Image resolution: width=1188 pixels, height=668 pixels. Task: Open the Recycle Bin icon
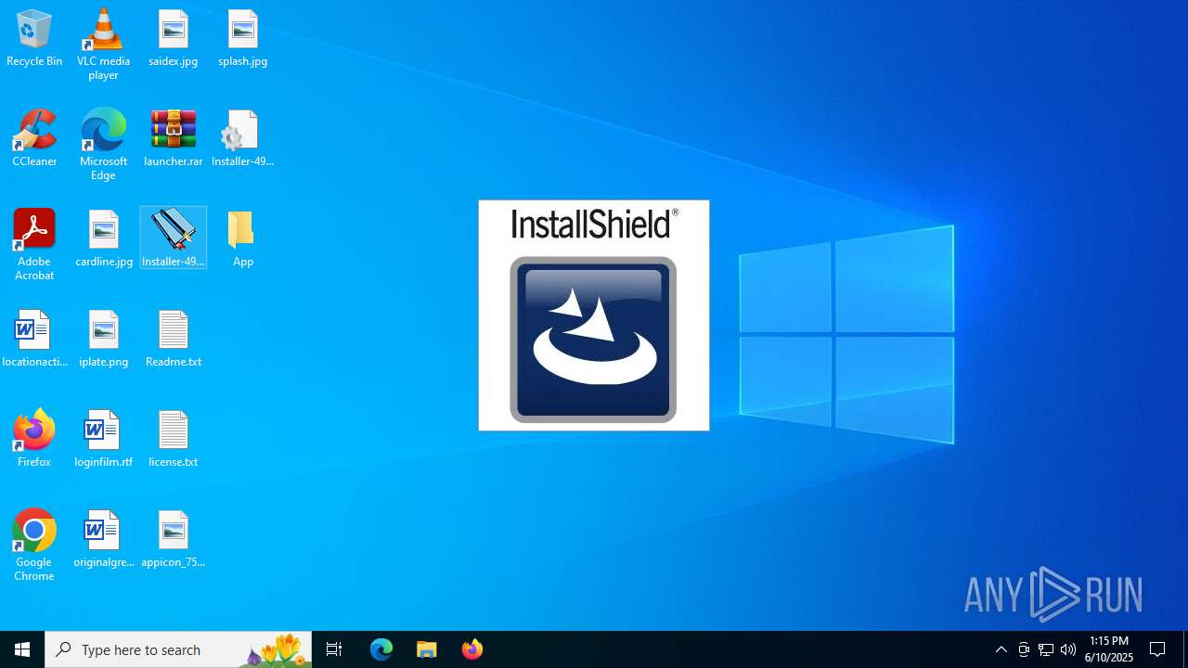click(34, 38)
